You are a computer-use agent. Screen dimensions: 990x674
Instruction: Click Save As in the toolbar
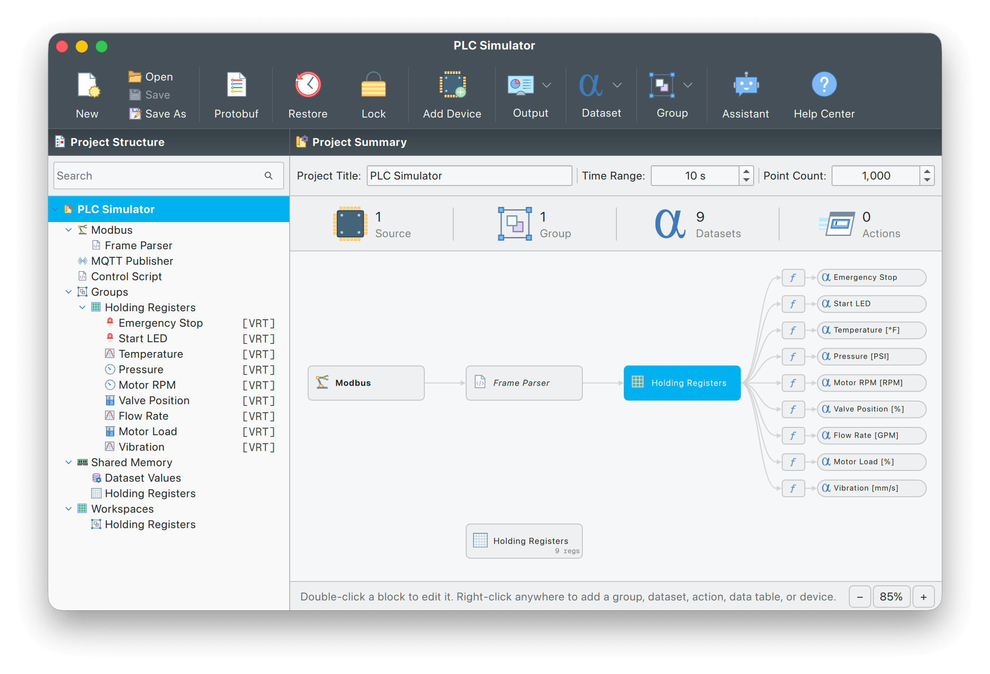point(158,114)
